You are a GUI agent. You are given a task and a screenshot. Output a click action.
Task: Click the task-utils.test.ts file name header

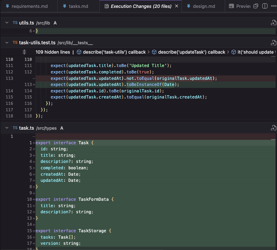click(x=37, y=43)
